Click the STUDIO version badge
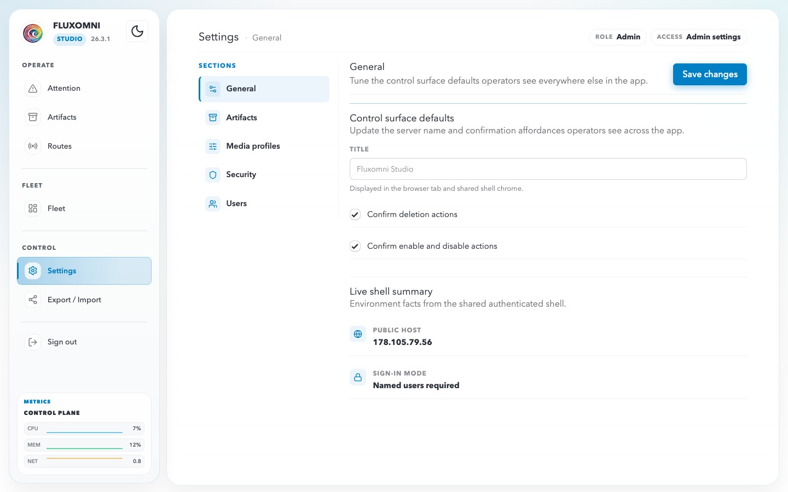The width and height of the screenshot is (788, 492). tap(69, 39)
